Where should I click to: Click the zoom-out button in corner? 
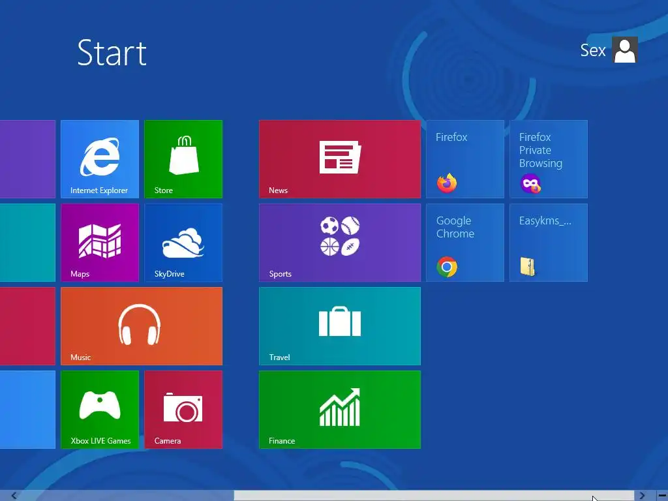point(661,496)
